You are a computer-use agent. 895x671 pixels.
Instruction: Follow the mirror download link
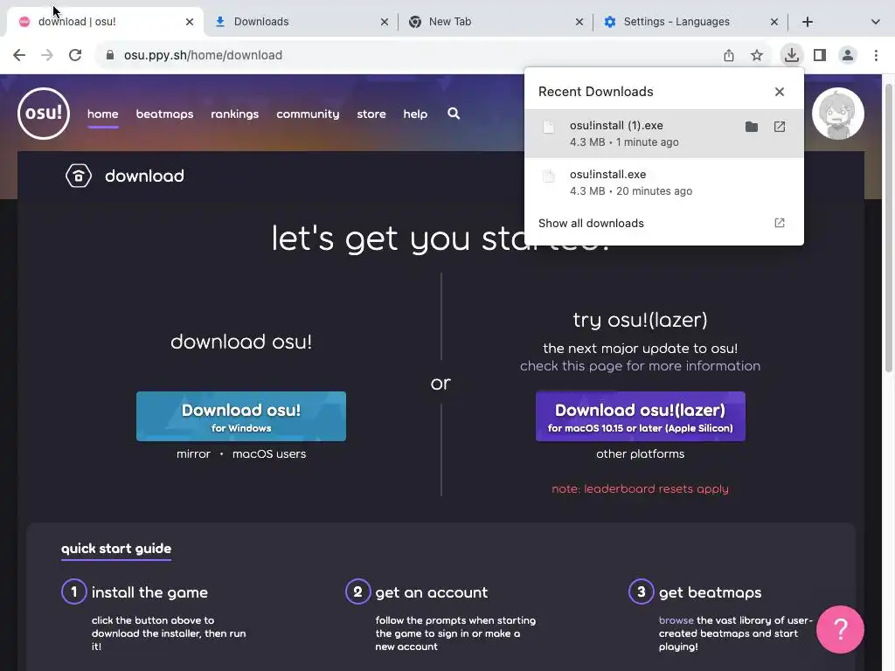coord(193,454)
